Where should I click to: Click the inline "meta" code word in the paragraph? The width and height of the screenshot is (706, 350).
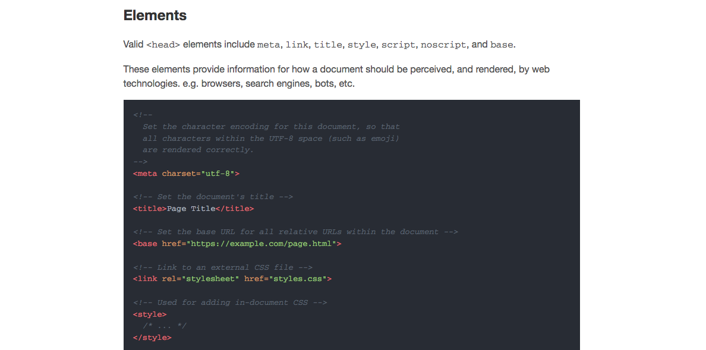pos(269,45)
